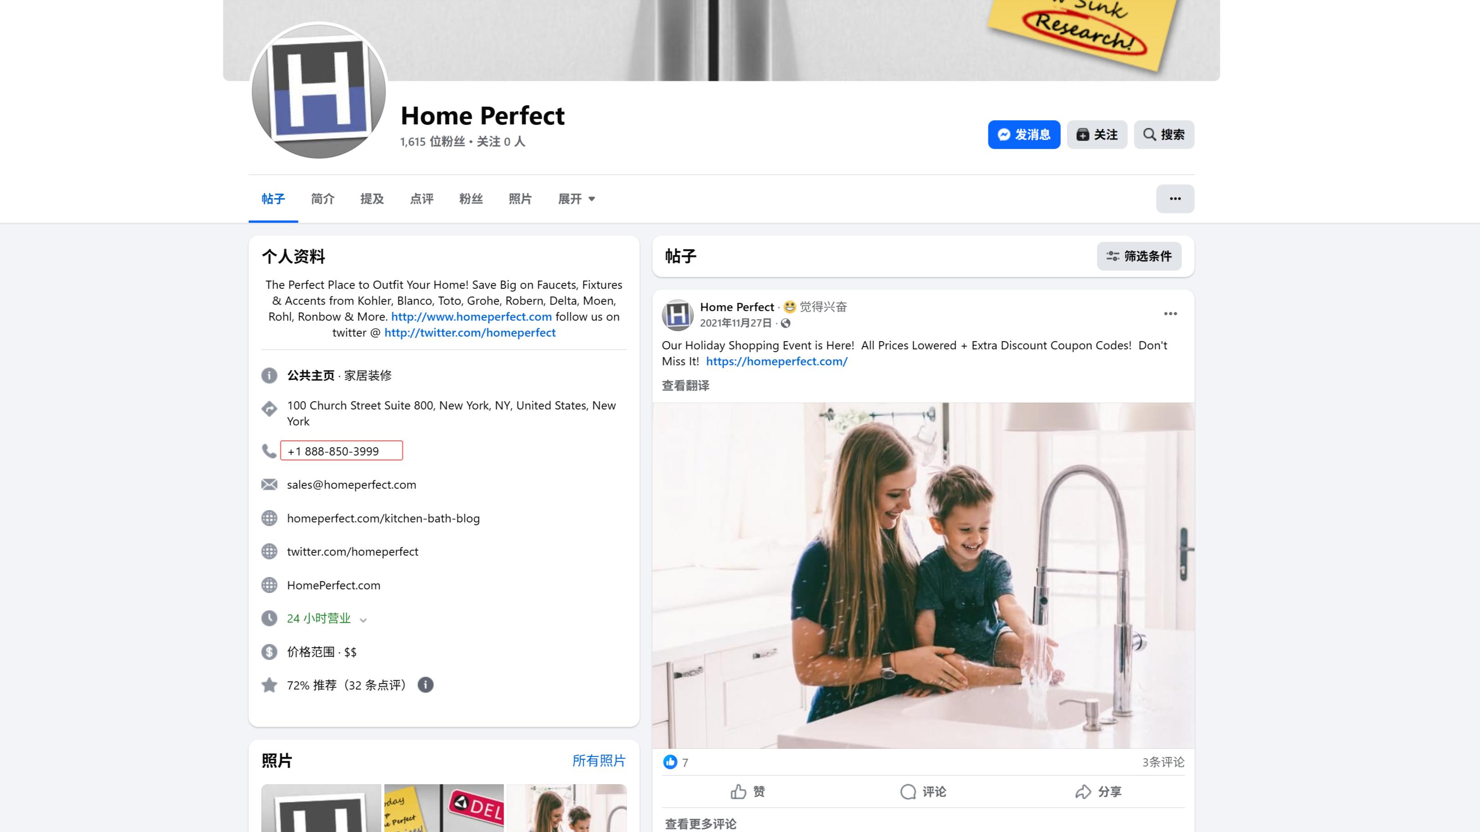Expand 24 小时营业 hours chevron

coord(363,619)
